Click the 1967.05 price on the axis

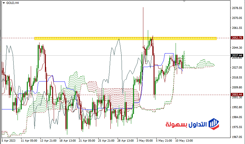[x=237, y=137]
